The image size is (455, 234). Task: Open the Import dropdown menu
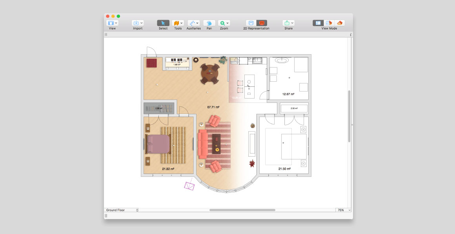(138, 23)
